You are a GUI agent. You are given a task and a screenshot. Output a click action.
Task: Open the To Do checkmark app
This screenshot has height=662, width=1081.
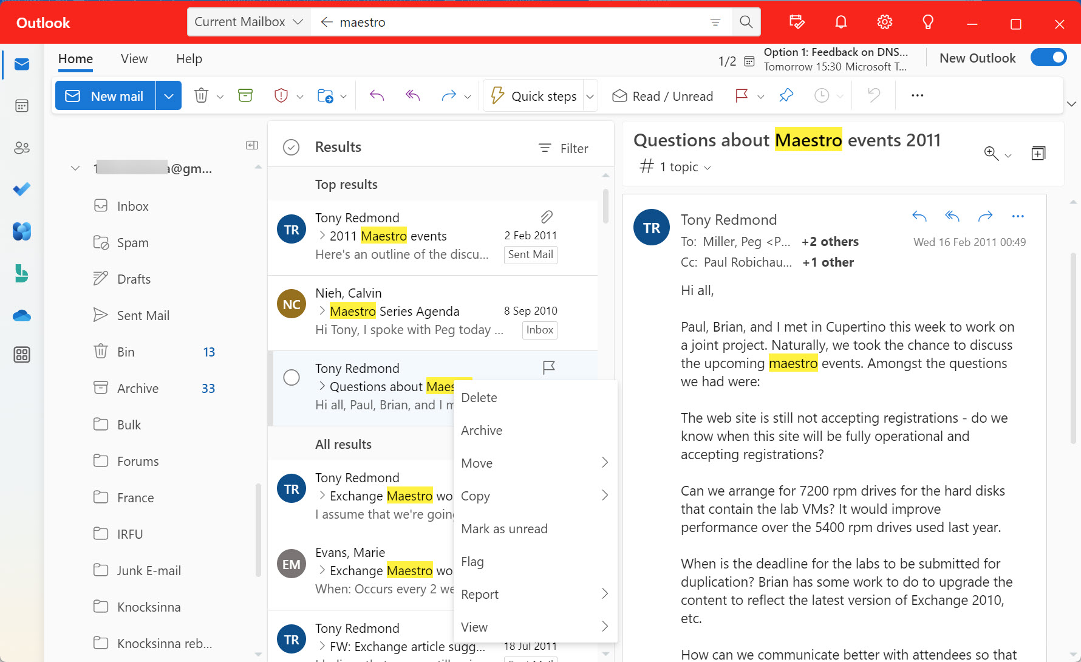pyautogui.click(x=22, y=189)
